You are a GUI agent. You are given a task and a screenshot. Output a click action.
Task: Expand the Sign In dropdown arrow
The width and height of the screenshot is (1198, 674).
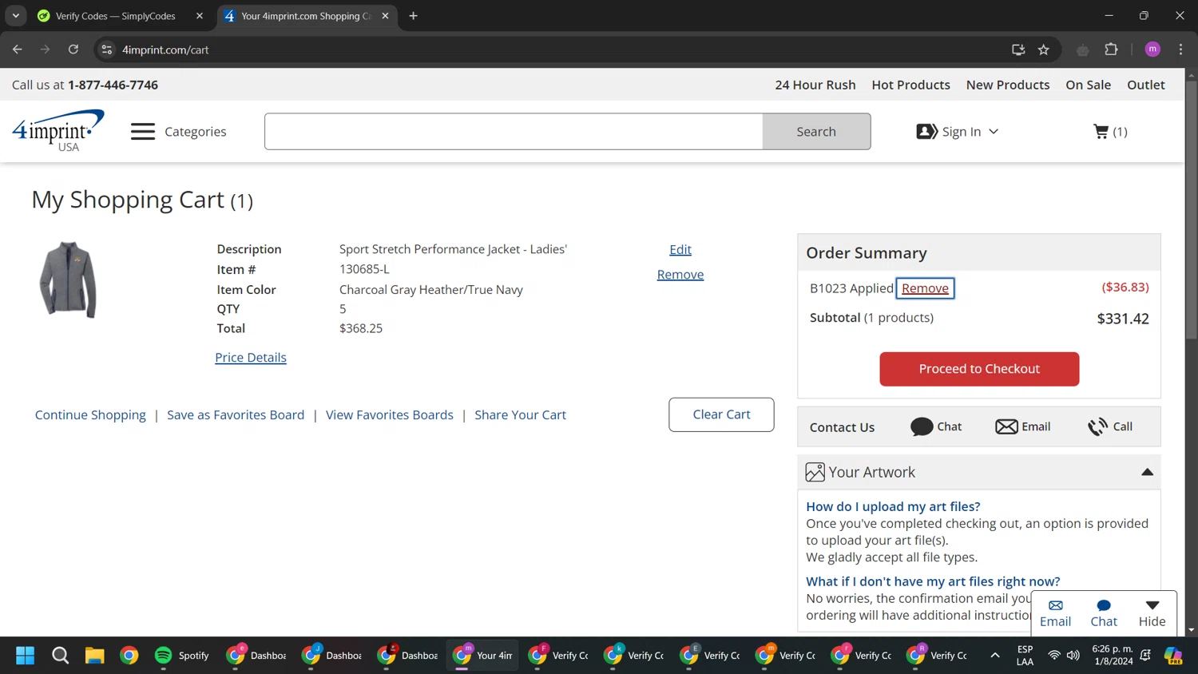994,132
